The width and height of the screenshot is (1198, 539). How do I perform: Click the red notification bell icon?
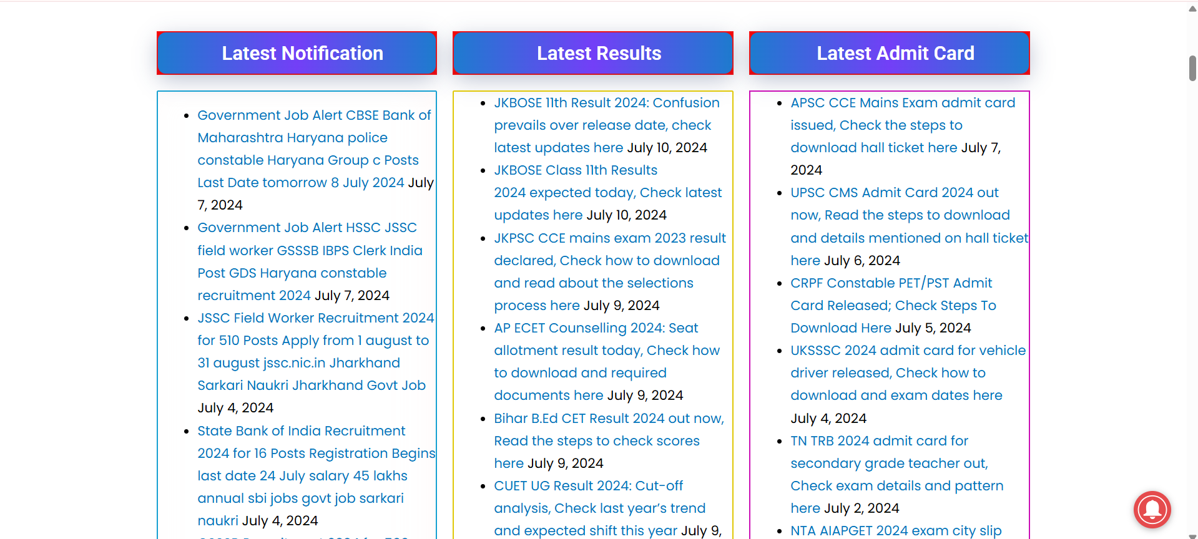click(1152, 510)
